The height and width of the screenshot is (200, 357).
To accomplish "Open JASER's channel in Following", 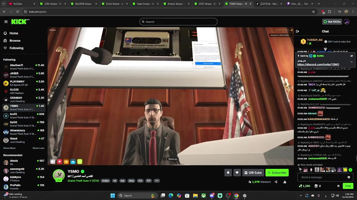I will click(x=24, y=75).
